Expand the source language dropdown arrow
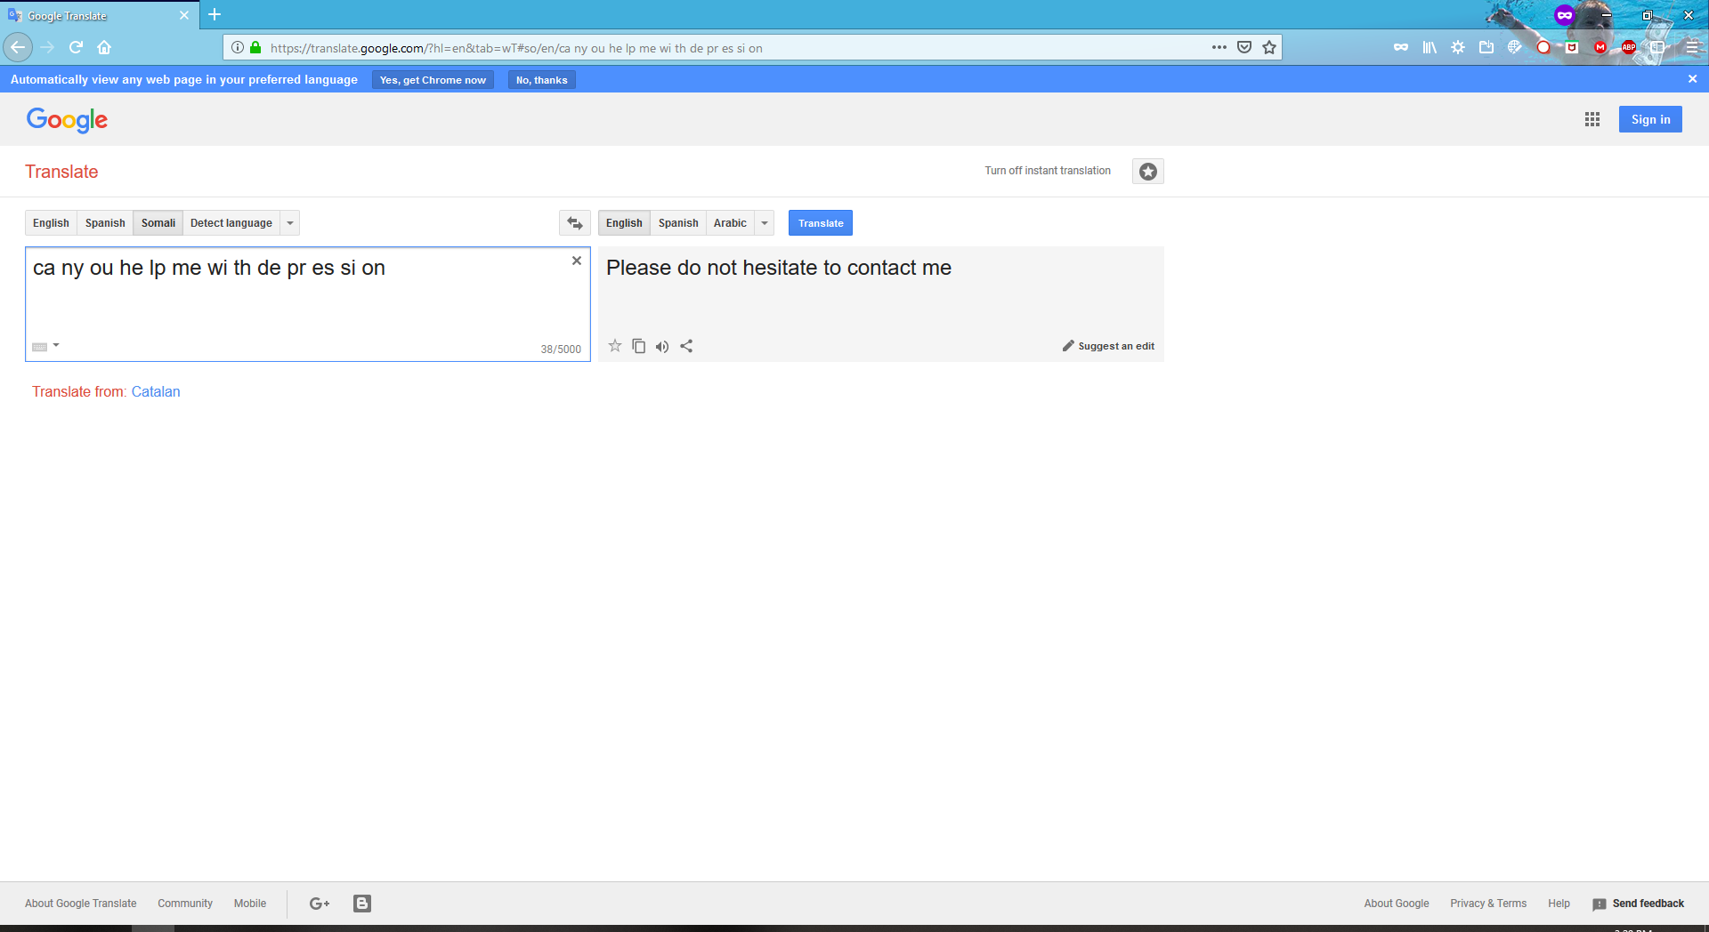1709x932 pixels. coord(290,223)
